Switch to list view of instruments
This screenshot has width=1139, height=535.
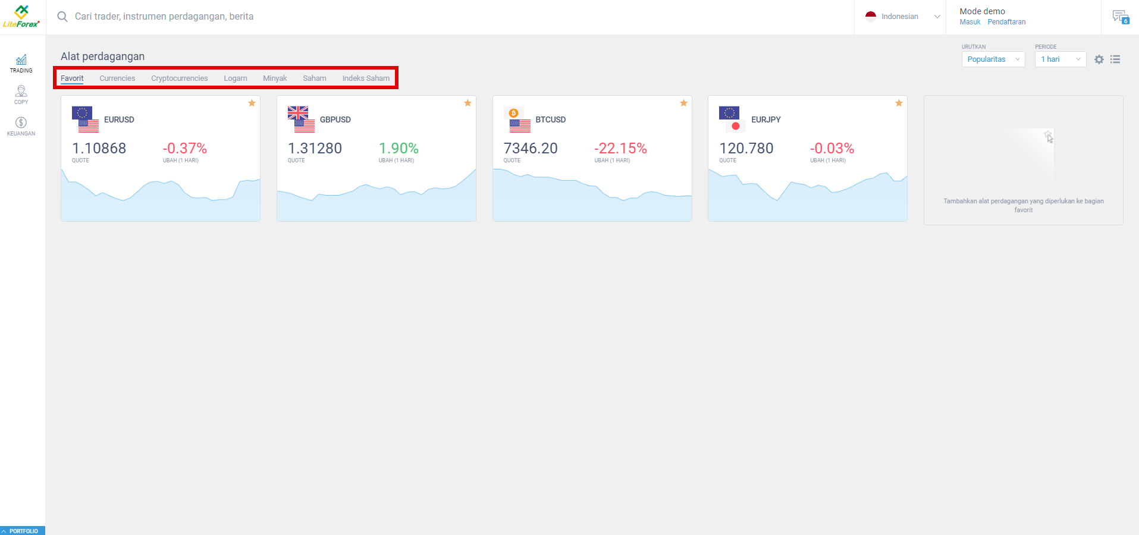coord(1116,59)
